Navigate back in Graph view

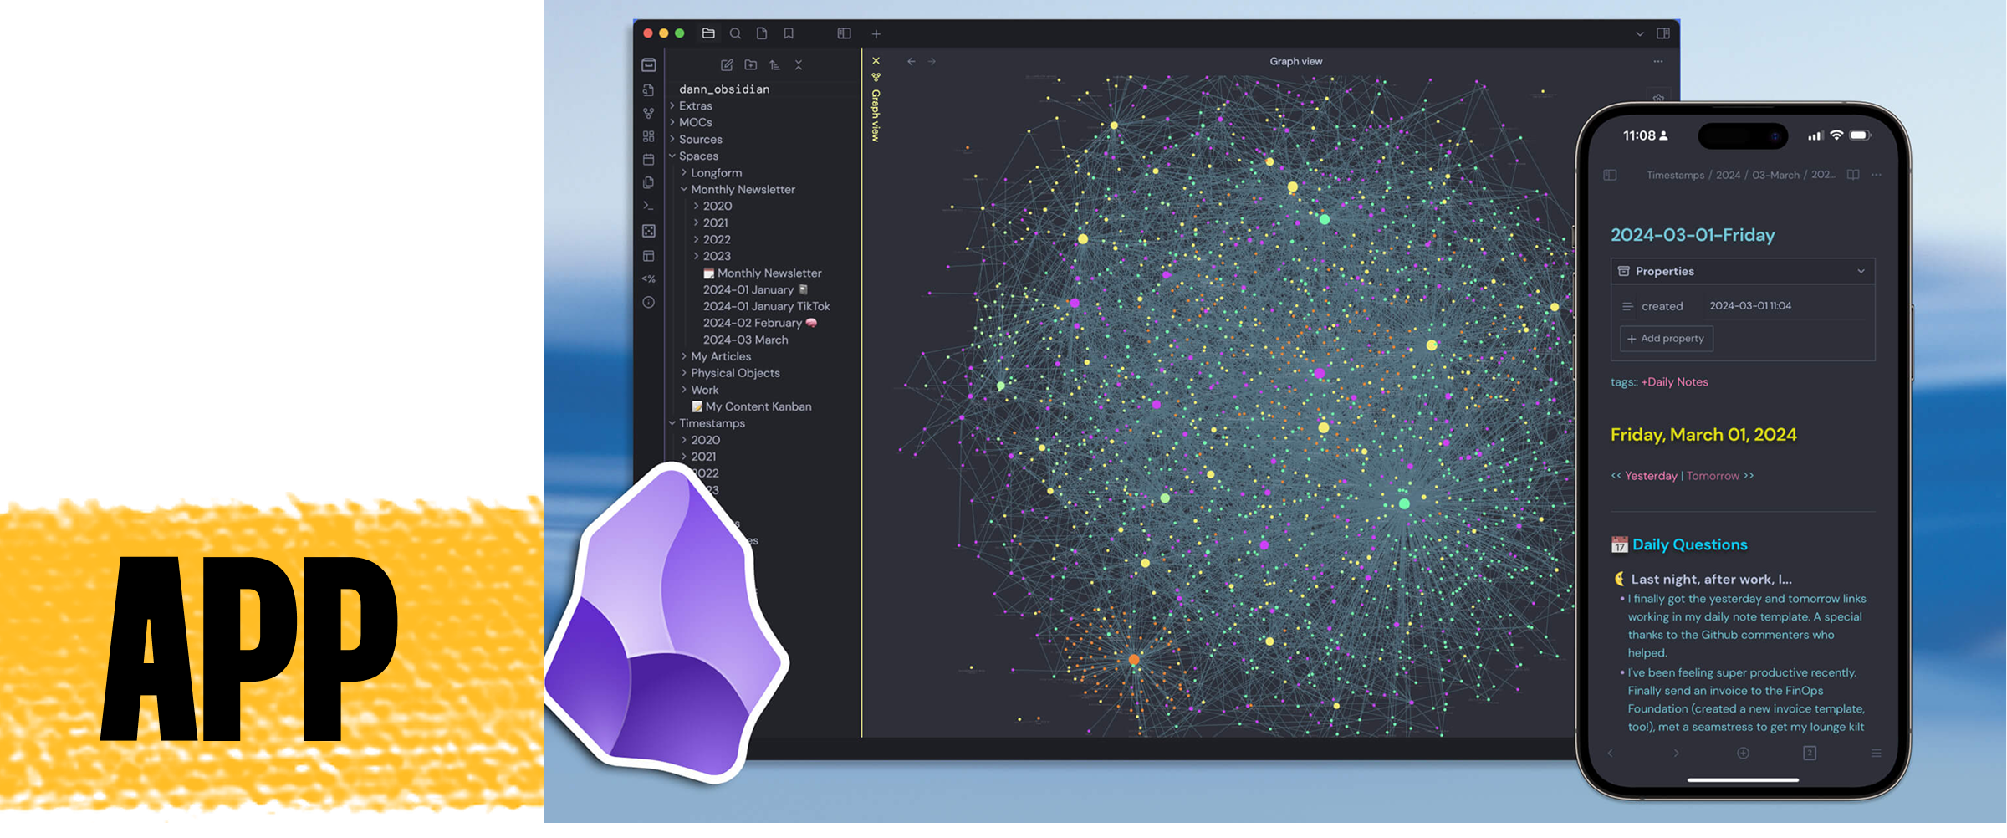tap(912, 62)
